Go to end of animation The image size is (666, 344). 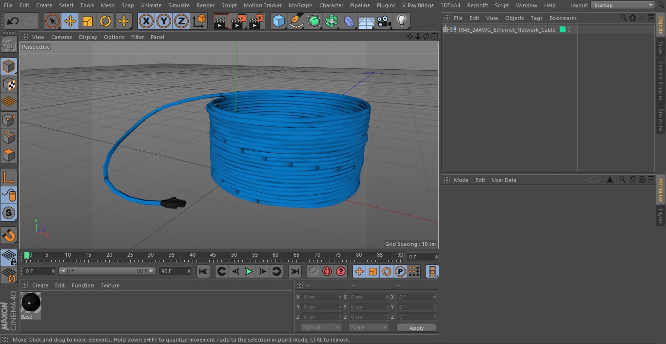294,271
